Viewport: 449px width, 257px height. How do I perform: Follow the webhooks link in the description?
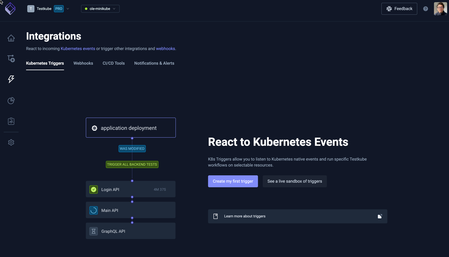[x=165, y=48]
